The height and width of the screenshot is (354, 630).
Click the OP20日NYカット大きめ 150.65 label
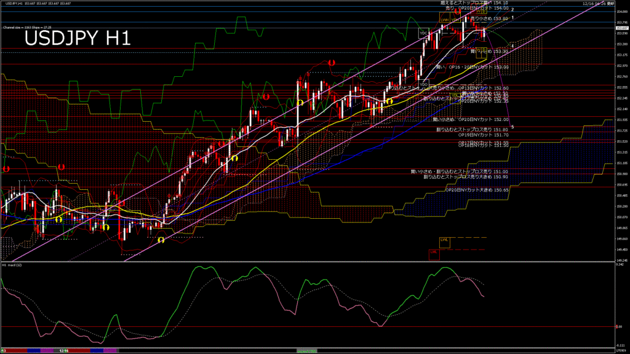477,191
